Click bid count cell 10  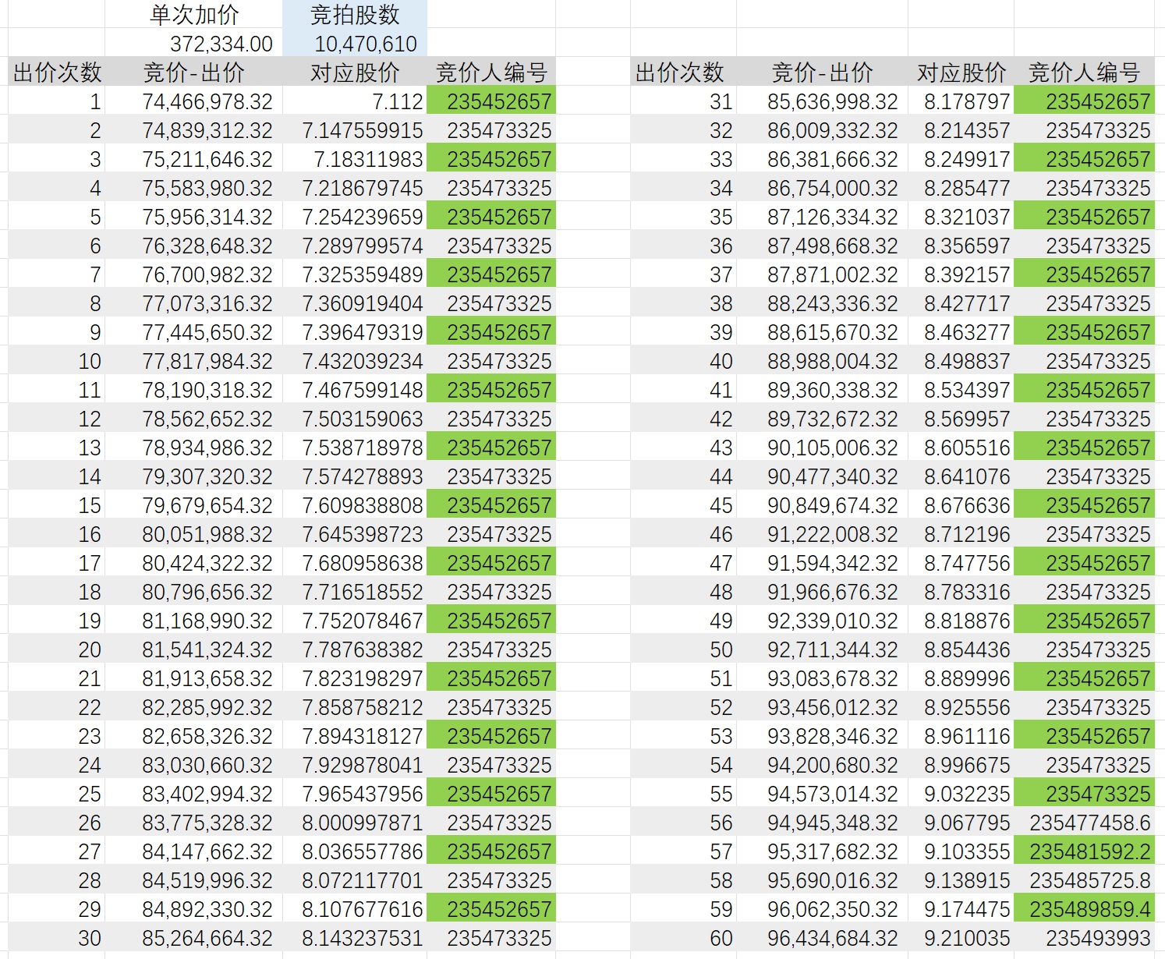pyautogui.click(x=57, y=361)
